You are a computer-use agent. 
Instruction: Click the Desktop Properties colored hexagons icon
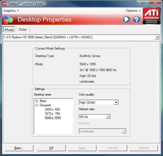(x=8, y=19)
